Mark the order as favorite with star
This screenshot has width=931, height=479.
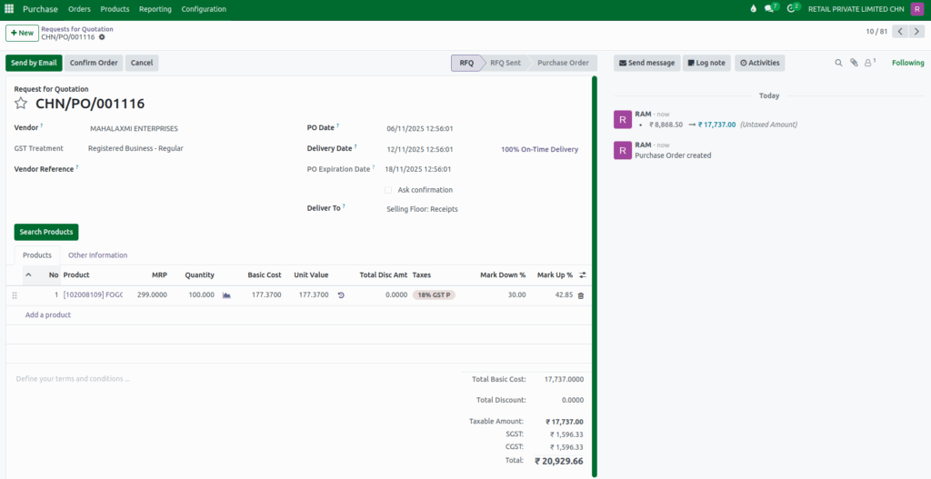click(21, 104)
